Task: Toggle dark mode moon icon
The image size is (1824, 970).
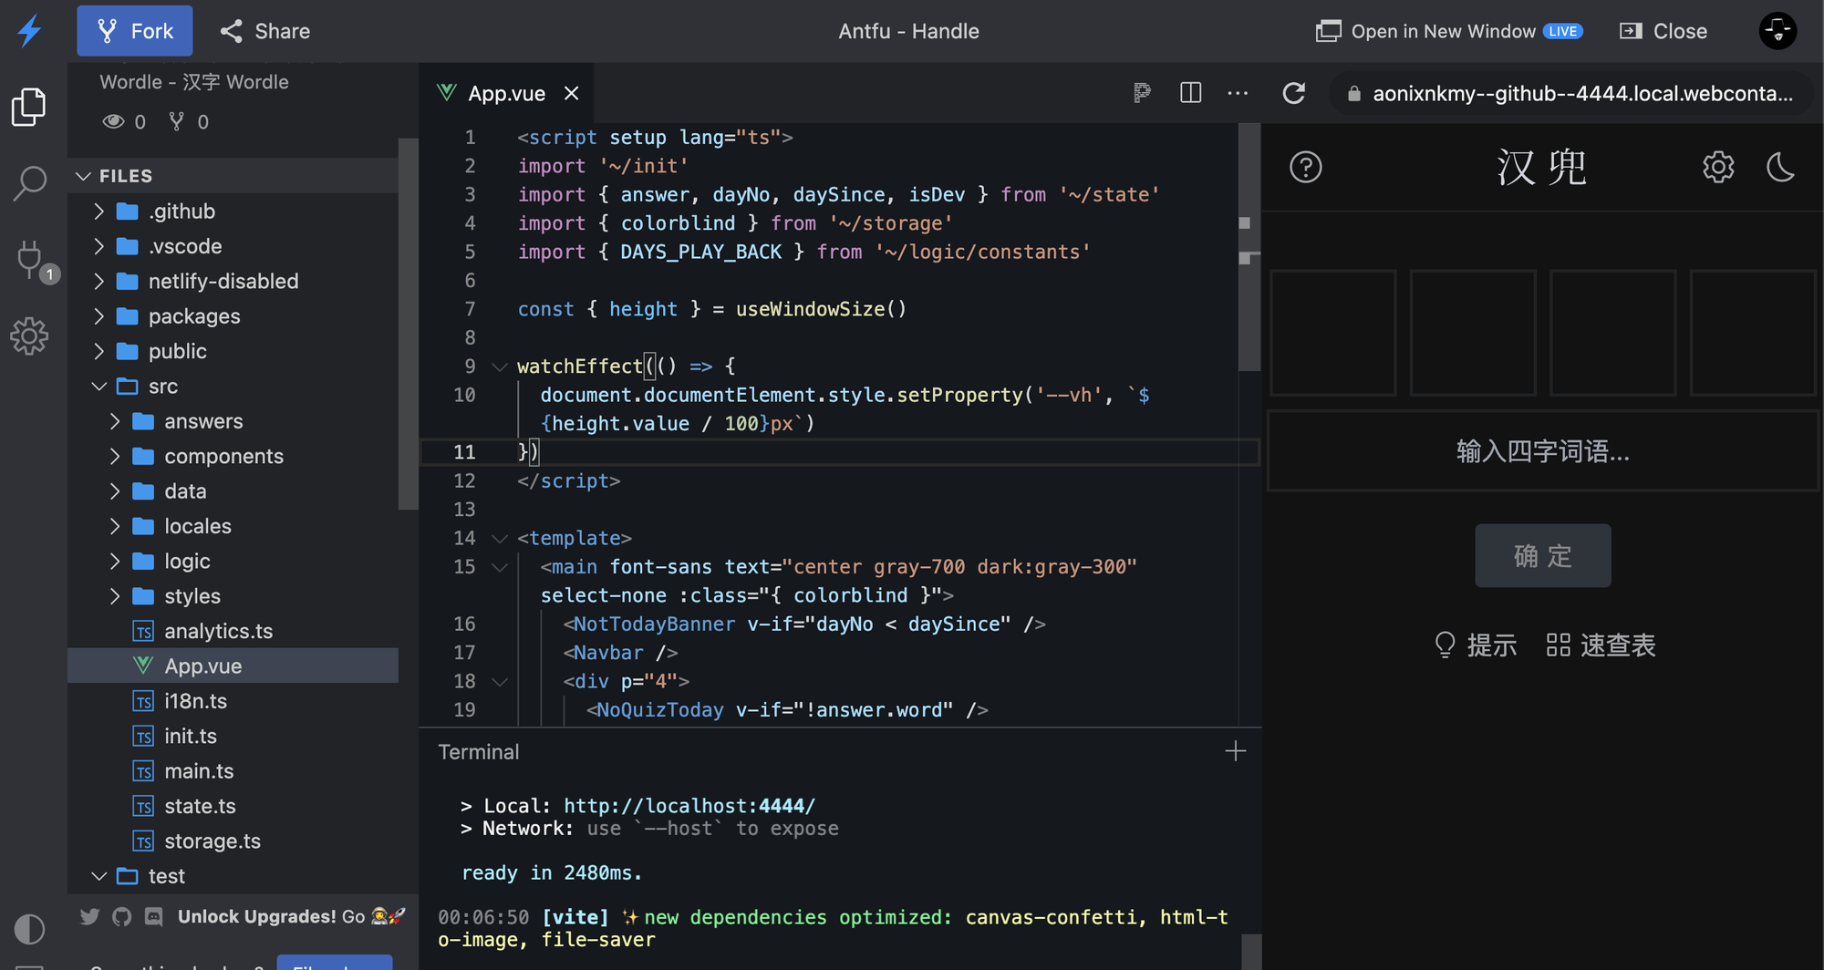Action: click(1780, 167)
